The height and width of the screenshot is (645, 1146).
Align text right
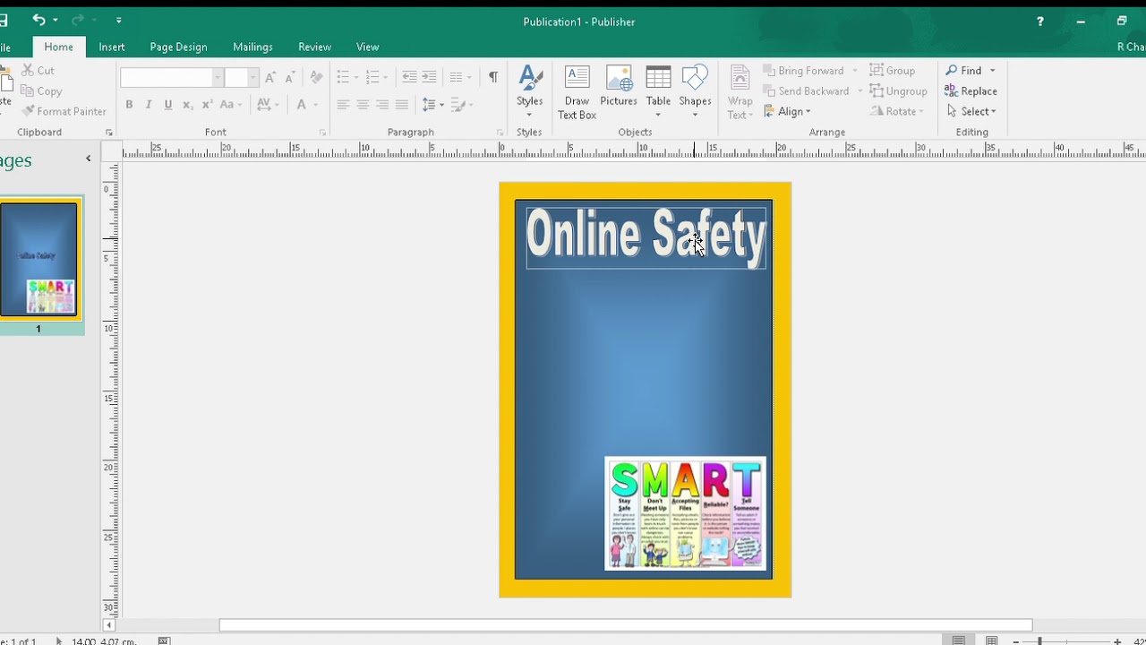tap(382, 105)
